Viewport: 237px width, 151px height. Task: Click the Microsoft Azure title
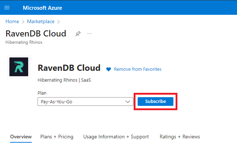click(x=42, y=8)
